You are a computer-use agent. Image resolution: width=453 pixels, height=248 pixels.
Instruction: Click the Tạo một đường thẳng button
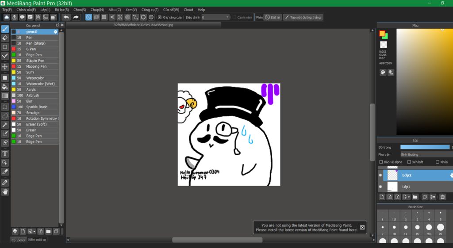point(303,17)
